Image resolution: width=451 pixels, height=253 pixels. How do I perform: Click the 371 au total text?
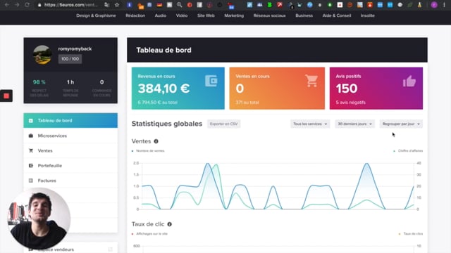(x=247, y=103)
